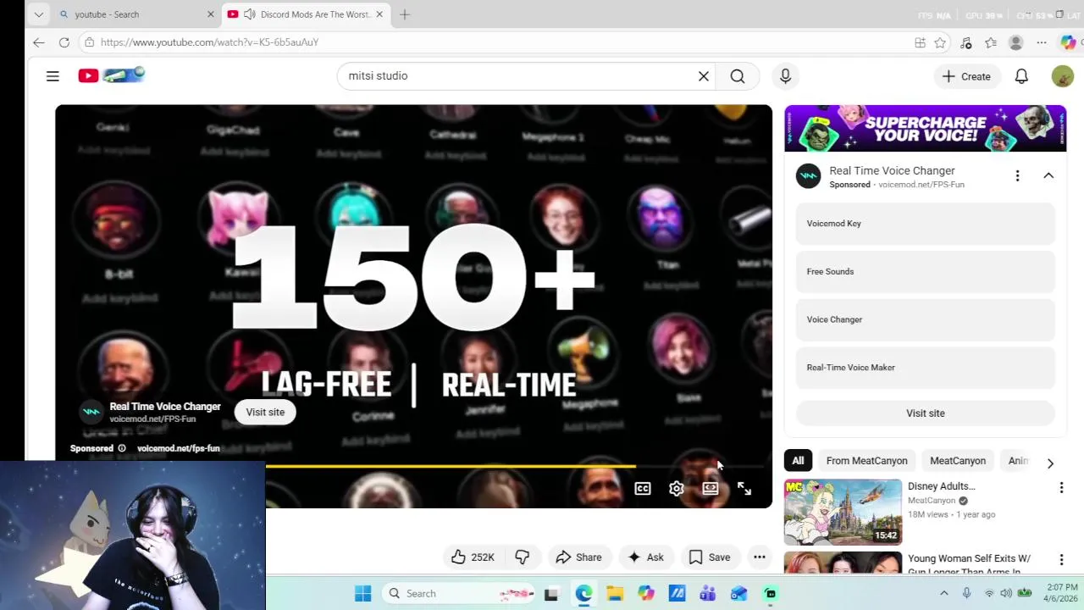Submit the YouTube search with magnifier
This screenshot has height=610, width=1084.
click(738, 76)
